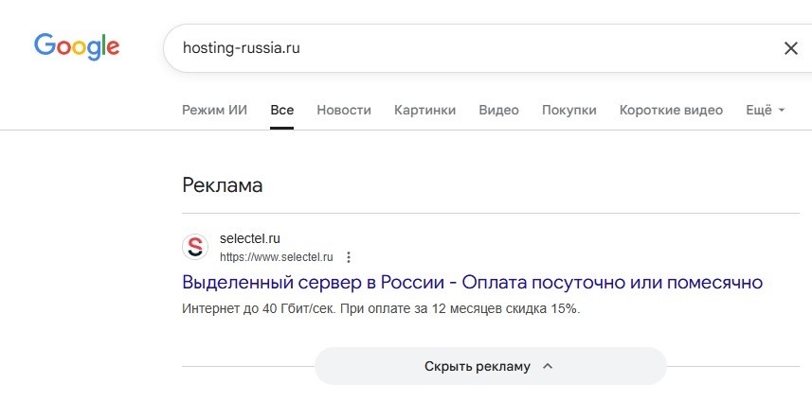
Task: Click the Google logo
Action: click(77, 46)
